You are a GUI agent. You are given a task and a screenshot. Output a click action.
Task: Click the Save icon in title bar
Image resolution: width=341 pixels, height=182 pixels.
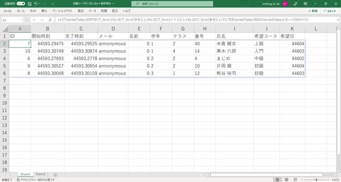coord(29,4)
